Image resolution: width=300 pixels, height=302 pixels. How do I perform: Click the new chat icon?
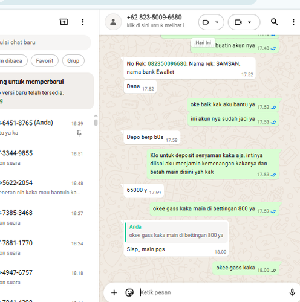click(x=64, y=22)
